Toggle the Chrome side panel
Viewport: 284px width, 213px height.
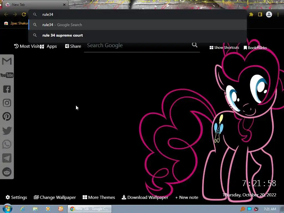pos(260,14)
